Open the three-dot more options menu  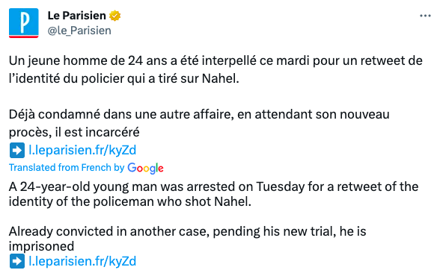425,16
